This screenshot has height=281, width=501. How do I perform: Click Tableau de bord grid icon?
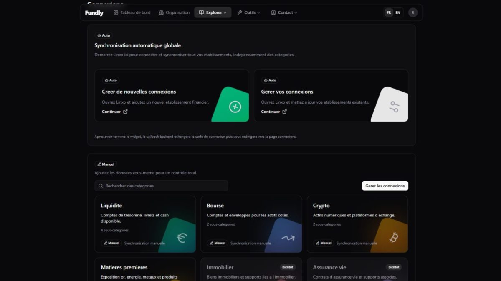tap(116, 12)
